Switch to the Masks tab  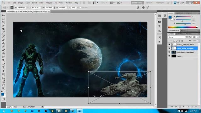[184, 30]
